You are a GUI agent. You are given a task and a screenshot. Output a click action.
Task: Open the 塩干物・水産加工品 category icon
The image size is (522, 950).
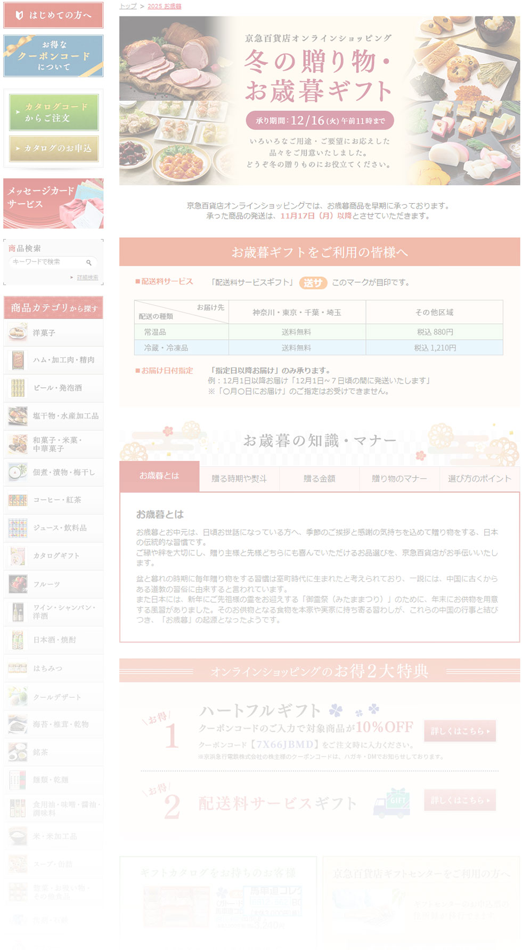pos(18,416)
